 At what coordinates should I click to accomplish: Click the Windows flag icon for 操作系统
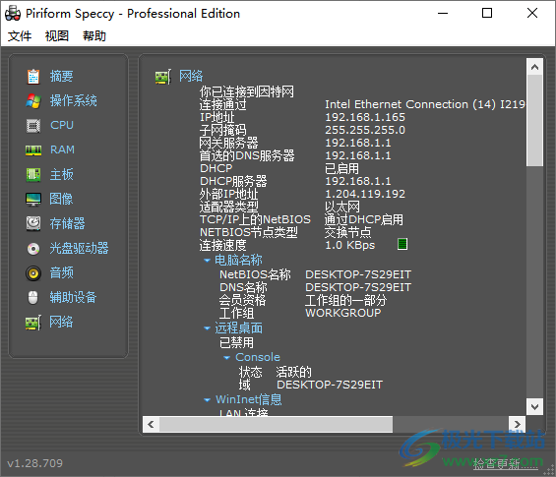tap(33, 101)
